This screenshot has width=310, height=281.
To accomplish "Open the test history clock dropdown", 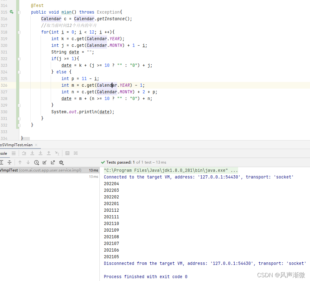I will pos(36,162).
